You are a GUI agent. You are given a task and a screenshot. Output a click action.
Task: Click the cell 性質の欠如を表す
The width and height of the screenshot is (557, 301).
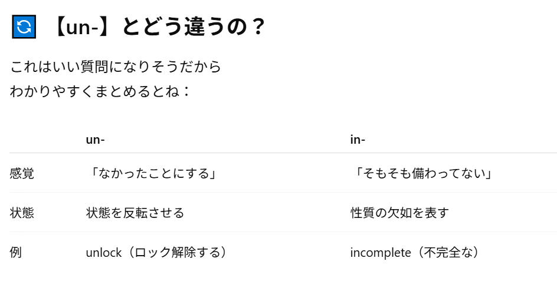pos(399,213)
